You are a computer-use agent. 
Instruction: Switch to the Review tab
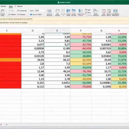3,6
